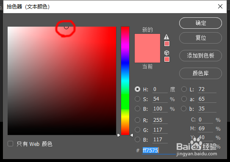230x162 pixels.
Task: Enable the 只有 Web 颜色 checkbox
Action: (x=11, y=144)
